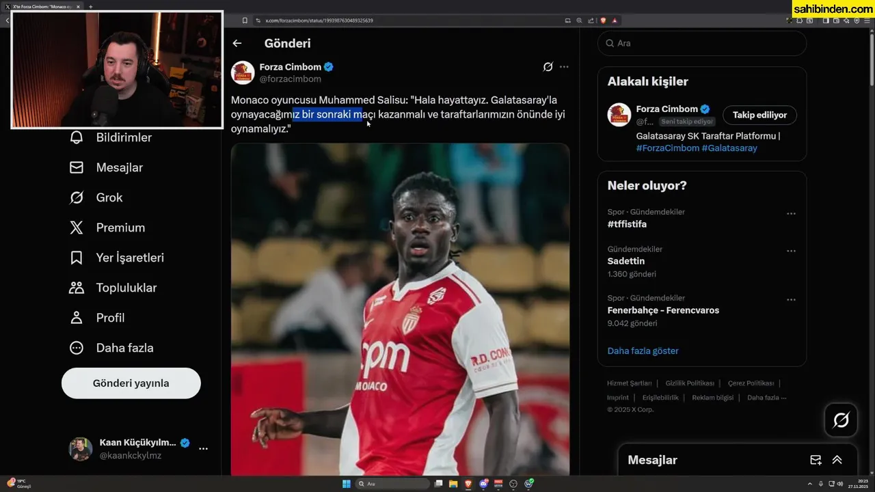Show hidden tray icons chevron
Viewport: 875px width, 492px height.
pyautogui.click(x=810, y=484)
